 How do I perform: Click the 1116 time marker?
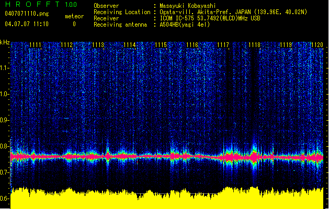[x=192, y=45]
